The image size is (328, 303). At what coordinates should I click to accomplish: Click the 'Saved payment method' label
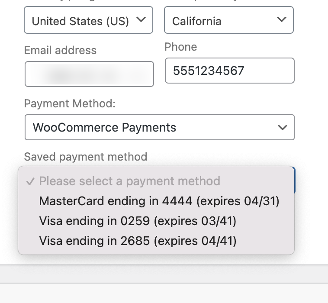coord(86,157)
